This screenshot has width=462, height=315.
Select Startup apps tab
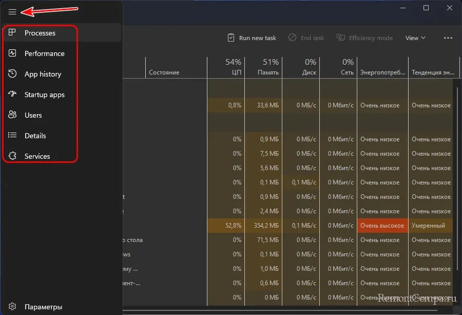[62, 95]
